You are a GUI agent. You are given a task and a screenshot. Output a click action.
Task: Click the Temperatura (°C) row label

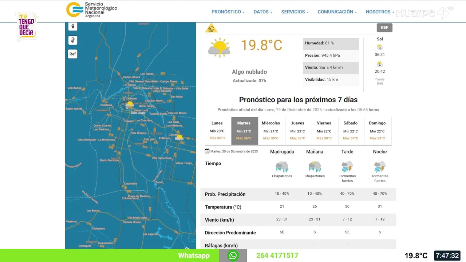click(223, 207)
